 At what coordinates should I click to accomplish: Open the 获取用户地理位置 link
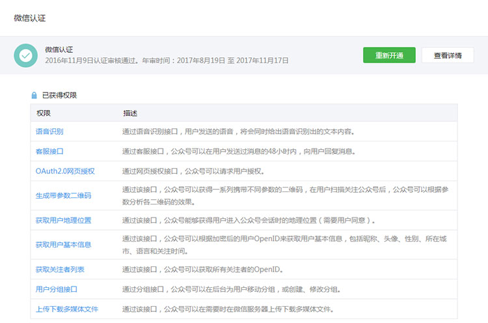point(64,220)
